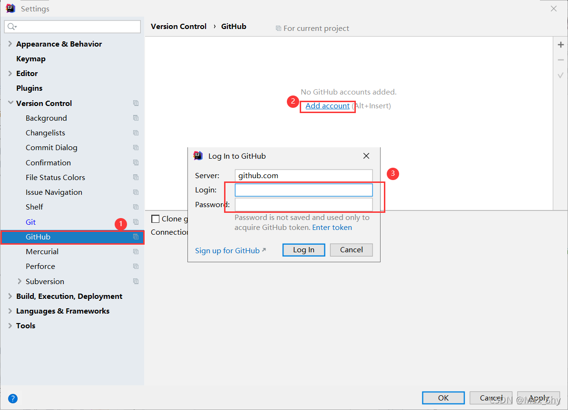Viewport: 568px width, 410px height.
Task: Click Cancel in Settings window
Action: click(491, 398)
